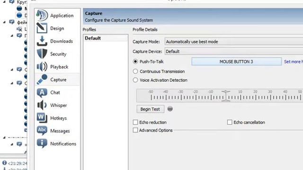This screenshot has width=303, height=170.
Task: Click the info icon beside 21:29 log entry
Action: click(x=4, y=163)
